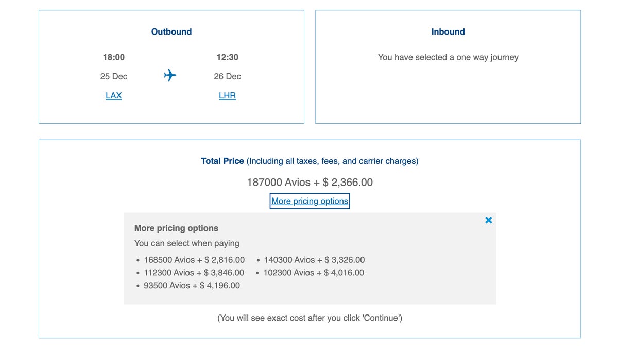Screen dimensions: 618x348
Task: Click the 12:30 arrival time
Action: (x=227, y=57)
